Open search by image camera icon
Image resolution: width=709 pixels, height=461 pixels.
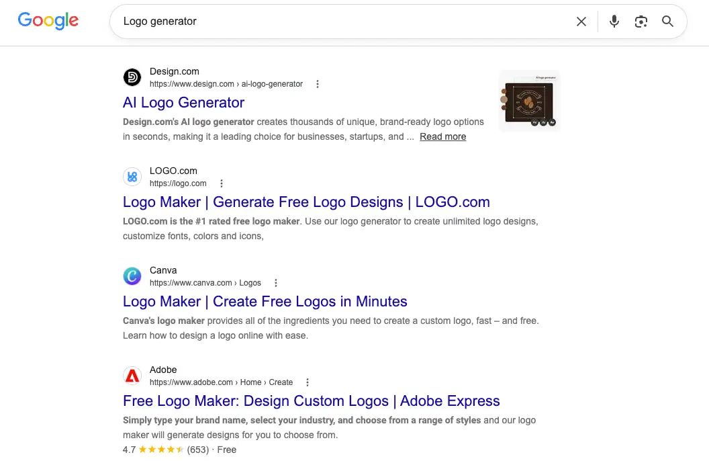pos(641,22)
